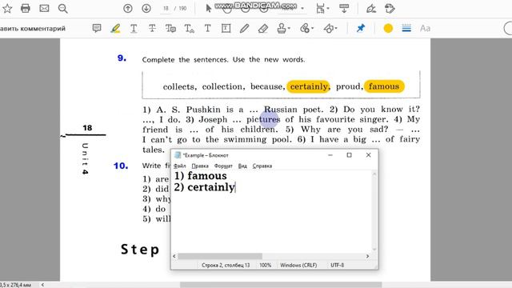Select the insert text at cursor tool

click(x=189, y=29)
